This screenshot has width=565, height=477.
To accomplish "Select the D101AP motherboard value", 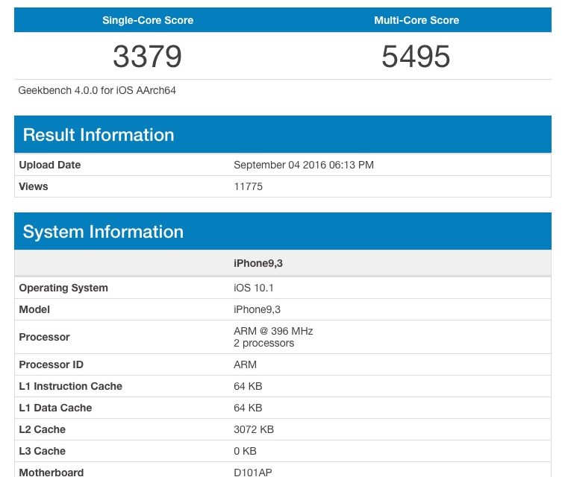I will coord(253,472).
